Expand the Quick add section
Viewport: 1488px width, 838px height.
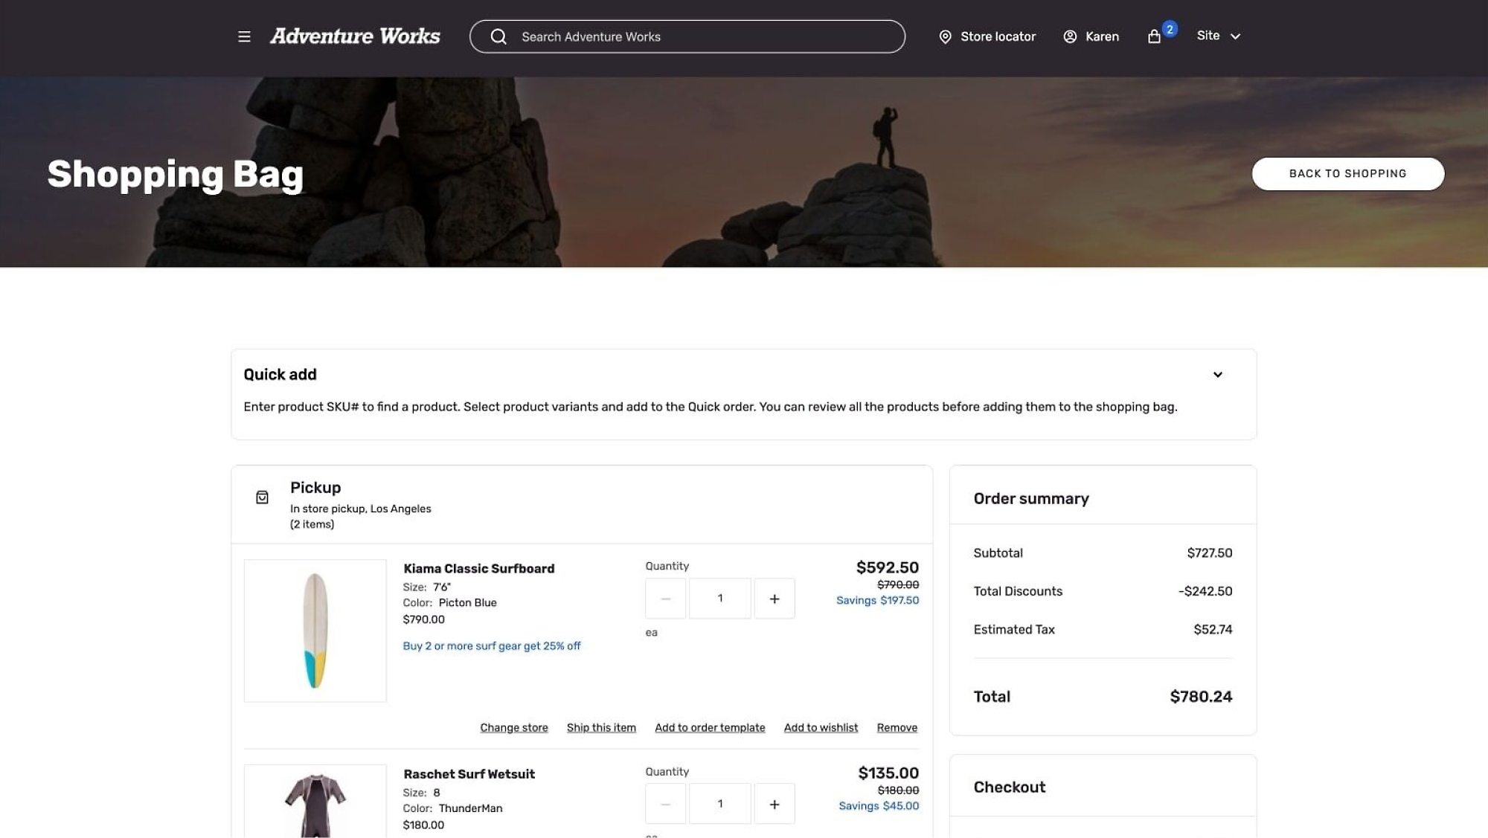pyautogui.click(x=1218, y=375)
